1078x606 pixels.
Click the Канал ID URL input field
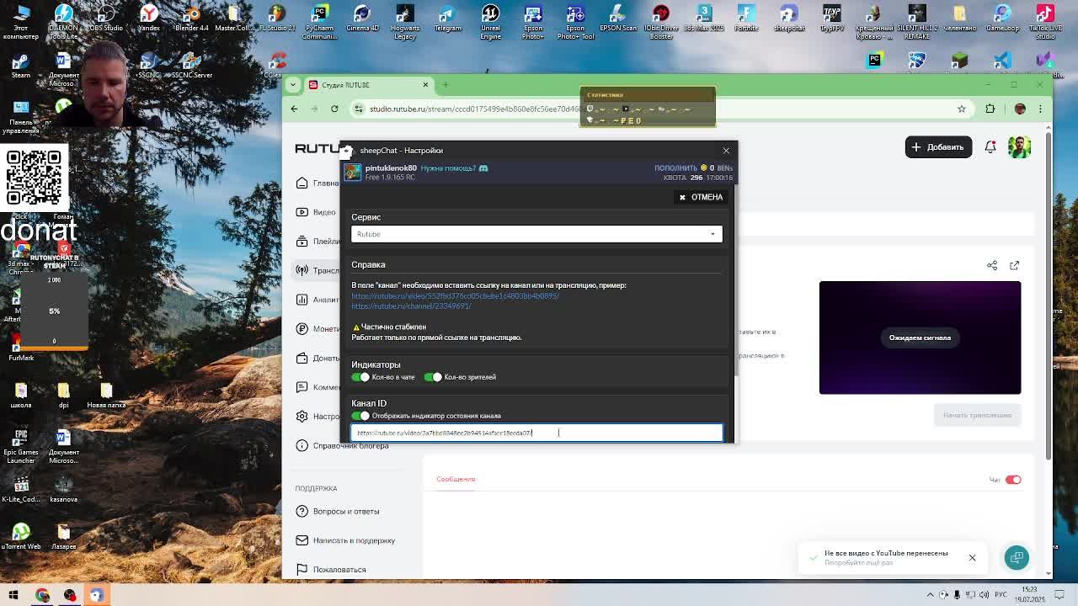tap(536, 433)
